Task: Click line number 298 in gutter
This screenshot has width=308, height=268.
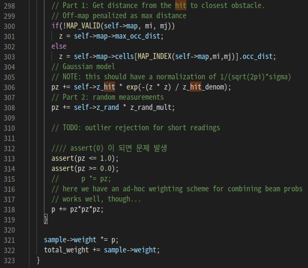Action: click(x=9, y=6)
